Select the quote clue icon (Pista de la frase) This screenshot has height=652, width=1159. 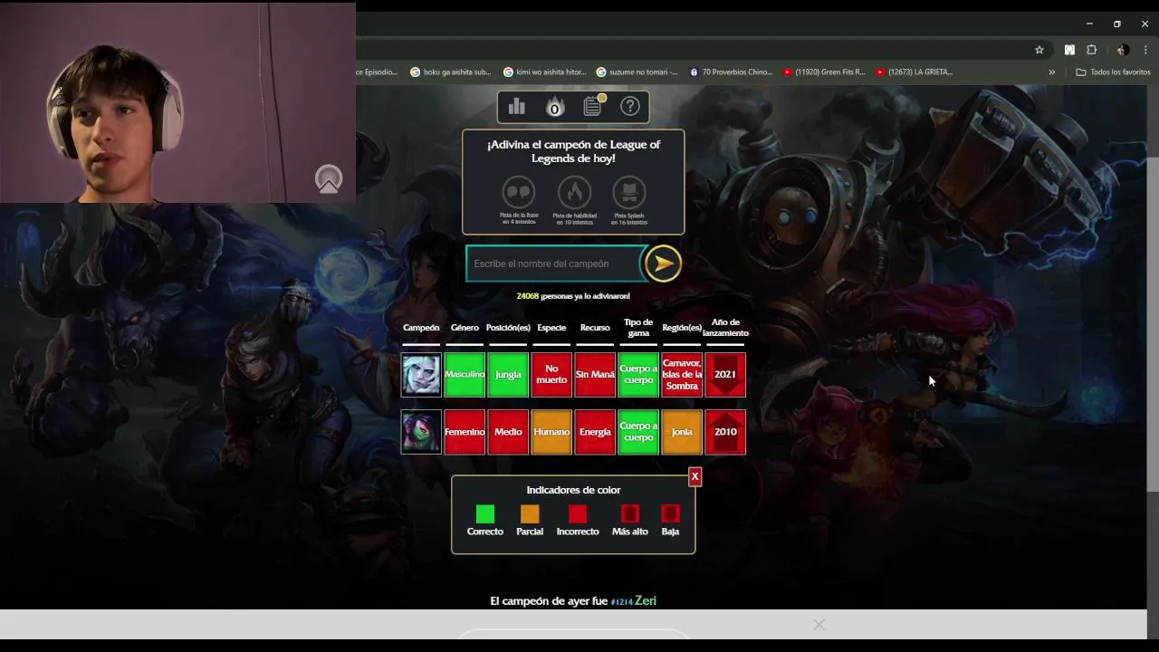pos(519,192)
